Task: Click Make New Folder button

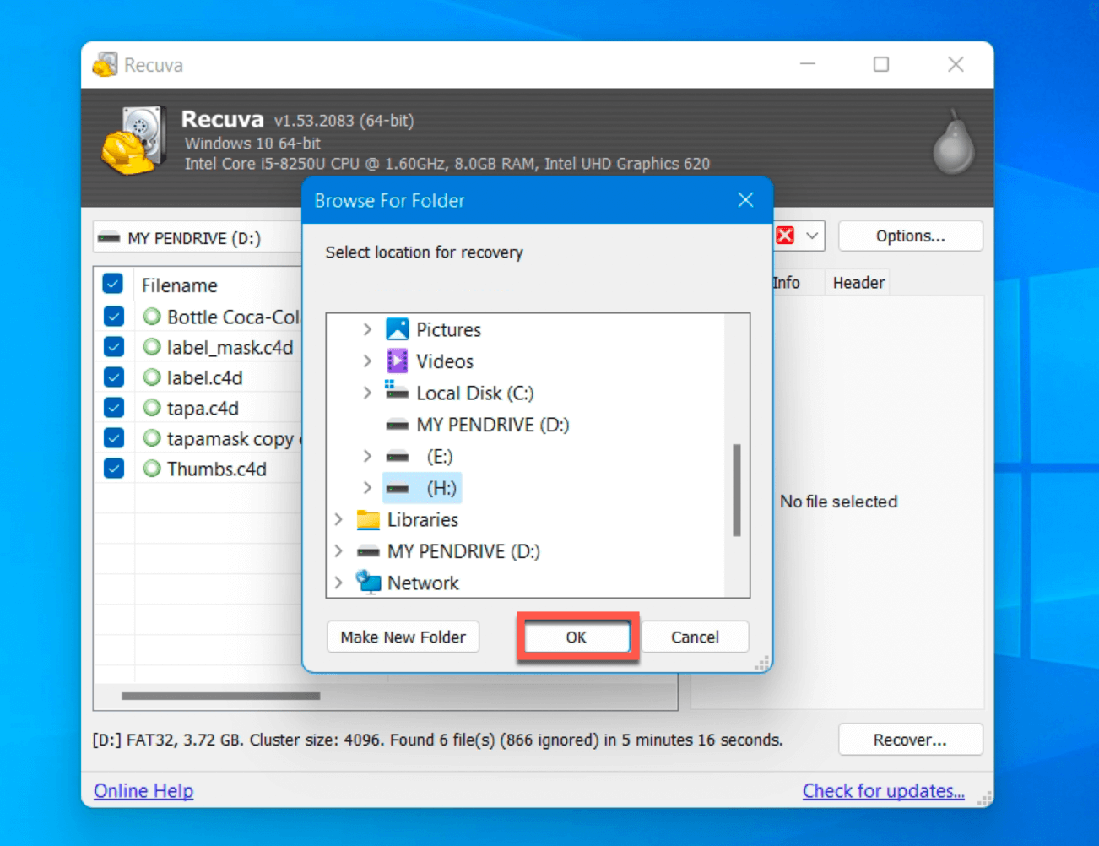Action: tap(403, 637)
